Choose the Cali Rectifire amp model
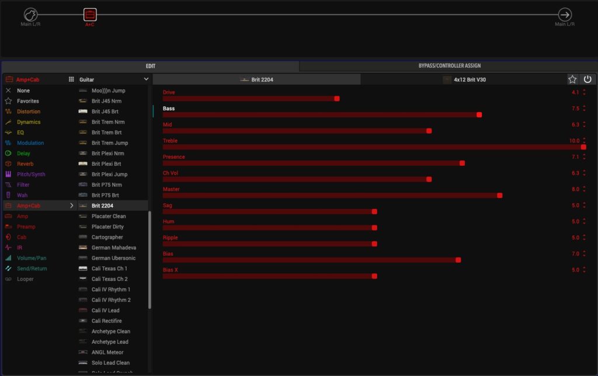 (x=106, y=321)
